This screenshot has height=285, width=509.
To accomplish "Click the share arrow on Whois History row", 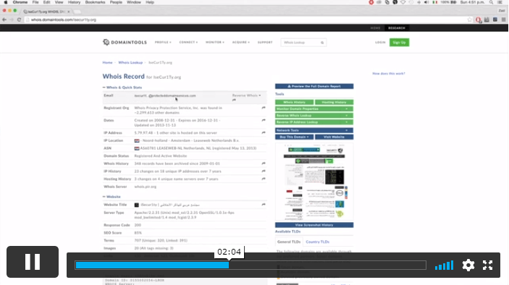I will tap(264, 163).
